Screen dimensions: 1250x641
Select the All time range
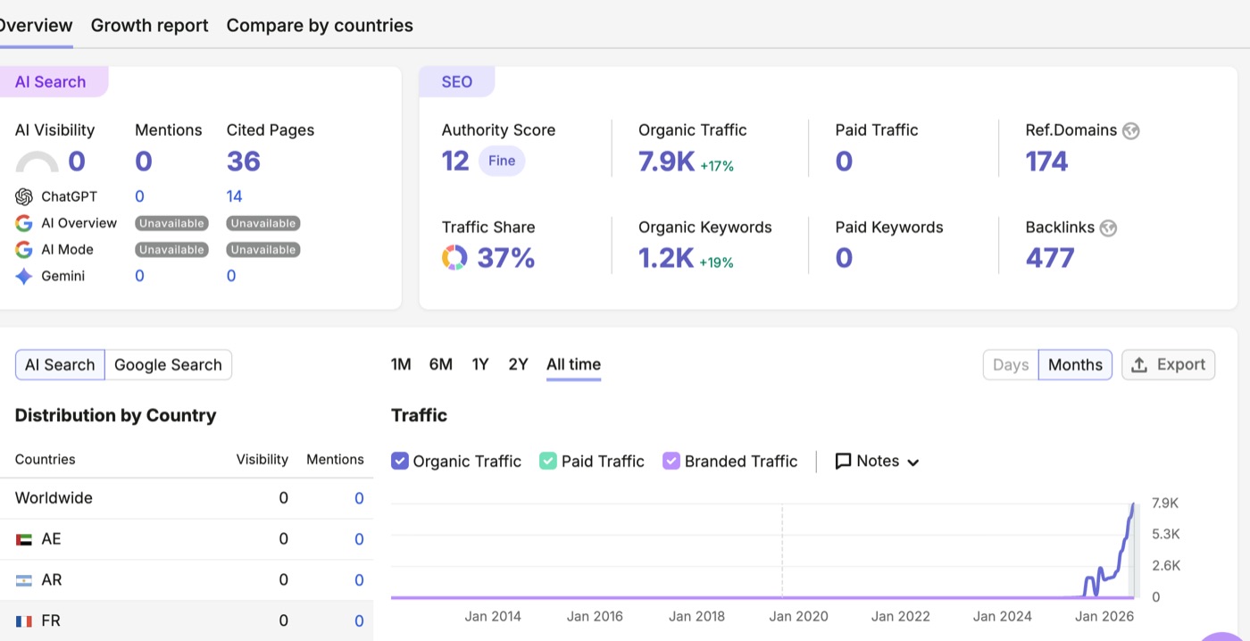tap(573, 364)
